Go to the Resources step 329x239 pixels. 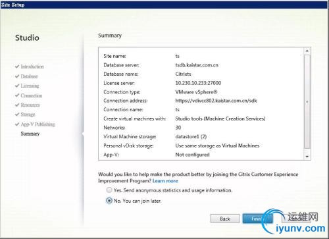(30, 105)
